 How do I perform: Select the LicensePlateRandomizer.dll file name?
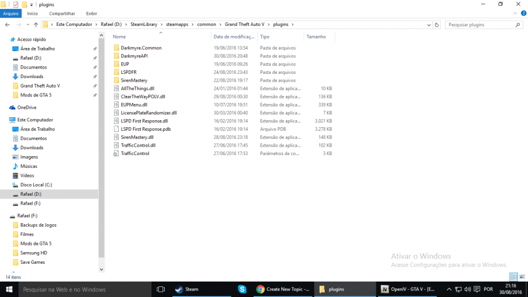148,113
